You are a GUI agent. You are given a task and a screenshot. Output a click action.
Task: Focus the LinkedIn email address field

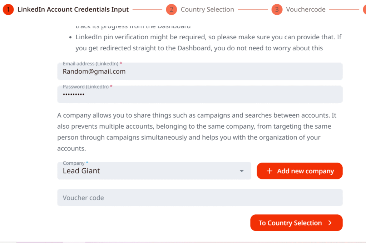[x=199, y=72]
